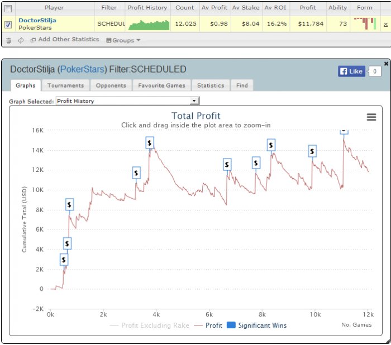Image resolution: width=391 pixels, height=345 pixels.
Task: Select the Find tab
Action: point(242,85)
